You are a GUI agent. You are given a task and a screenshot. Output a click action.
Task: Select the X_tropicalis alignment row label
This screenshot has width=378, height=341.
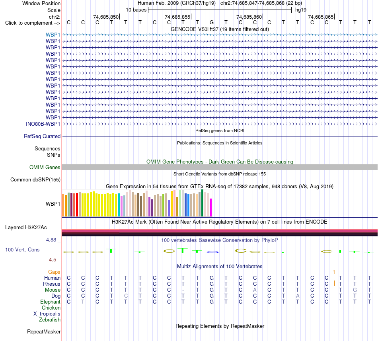[47, 314]
